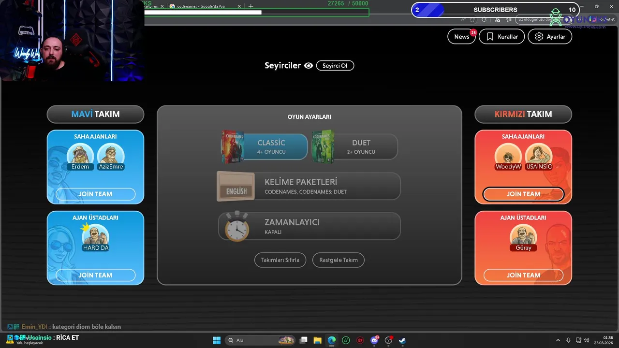Select the CLASSIC game mode

[271, 146]
